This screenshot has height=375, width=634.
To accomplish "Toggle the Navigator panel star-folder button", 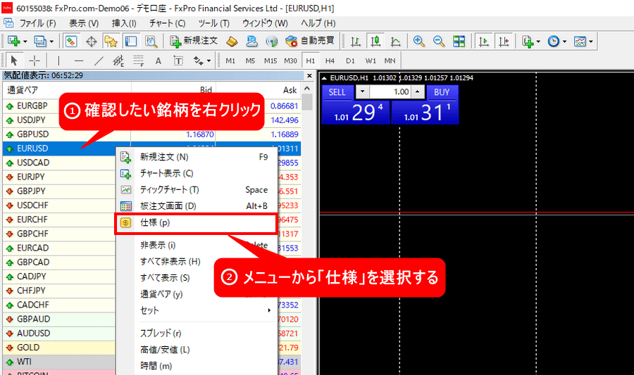I will 111,42.
